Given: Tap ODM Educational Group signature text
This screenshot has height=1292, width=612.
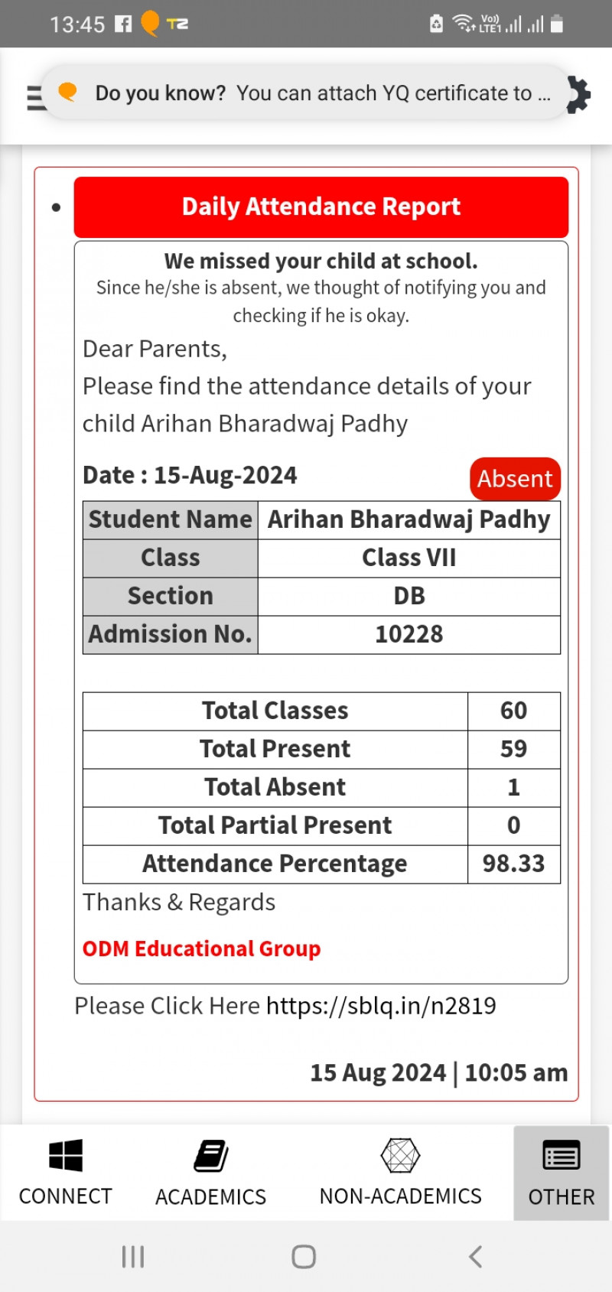Looking at the screenshot, I should pyautogui.click(x=201, y=949).
